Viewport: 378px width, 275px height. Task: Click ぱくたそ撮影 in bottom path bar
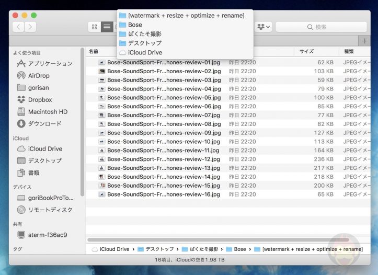coord(200,249)
